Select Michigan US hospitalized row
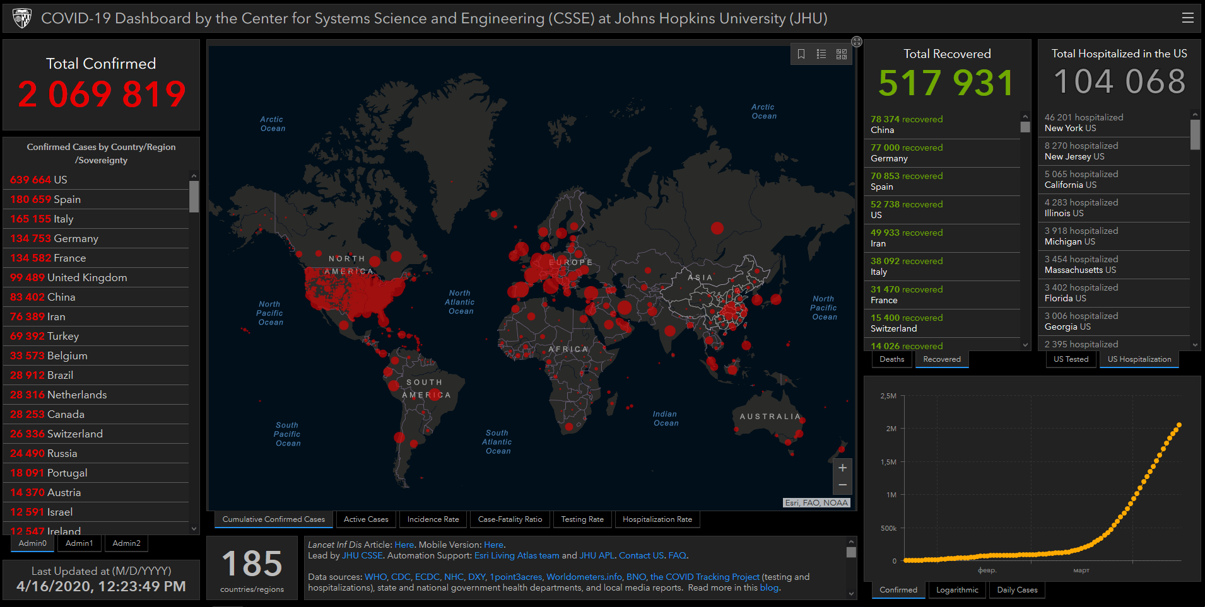1205x607 pixels. pos(1114,236)
